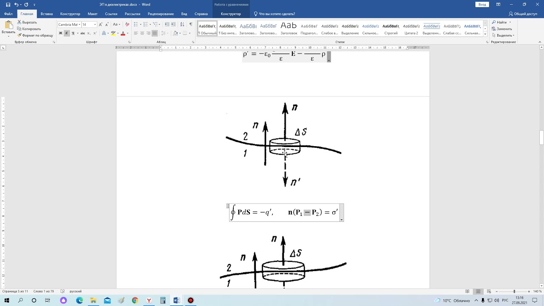Toggle bold Ж formatting

tap(60, 33)
